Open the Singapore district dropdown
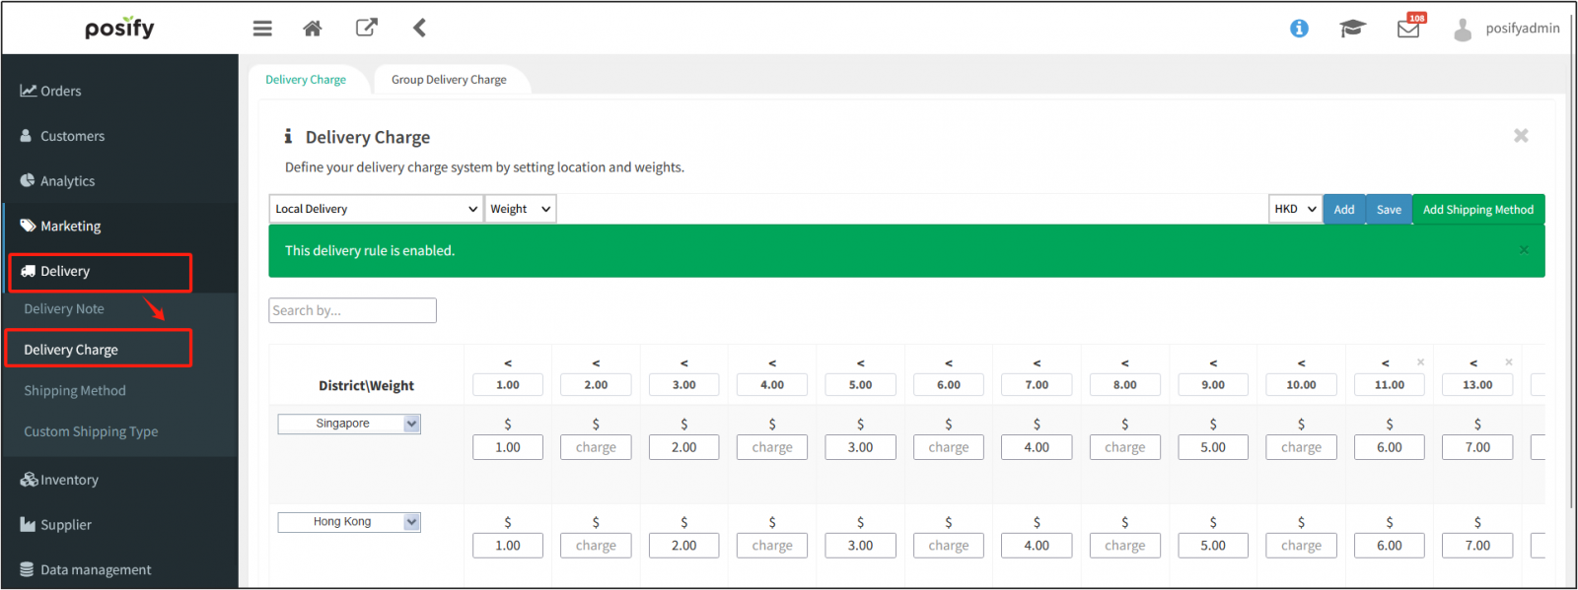 [x=349, y=424]
